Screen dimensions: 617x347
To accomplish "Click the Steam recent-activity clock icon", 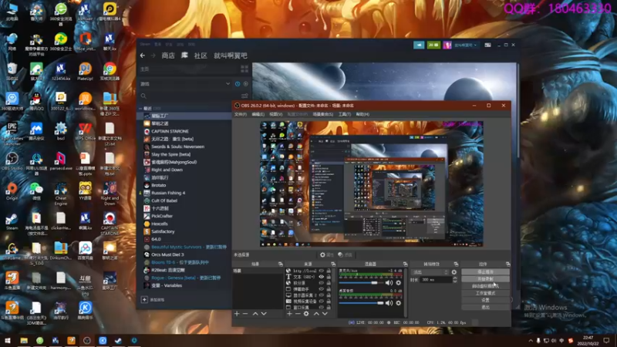I will 238,84.
